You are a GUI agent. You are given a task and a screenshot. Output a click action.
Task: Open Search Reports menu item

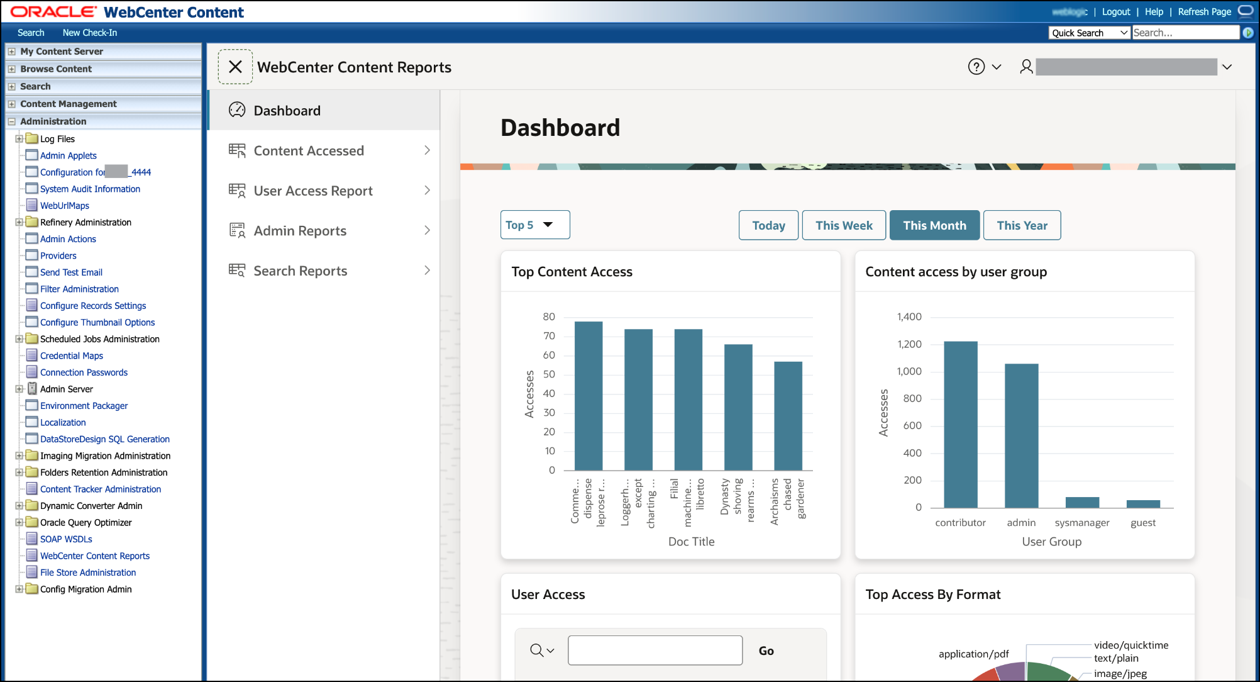pyautogui.click(x=324, y=271)
